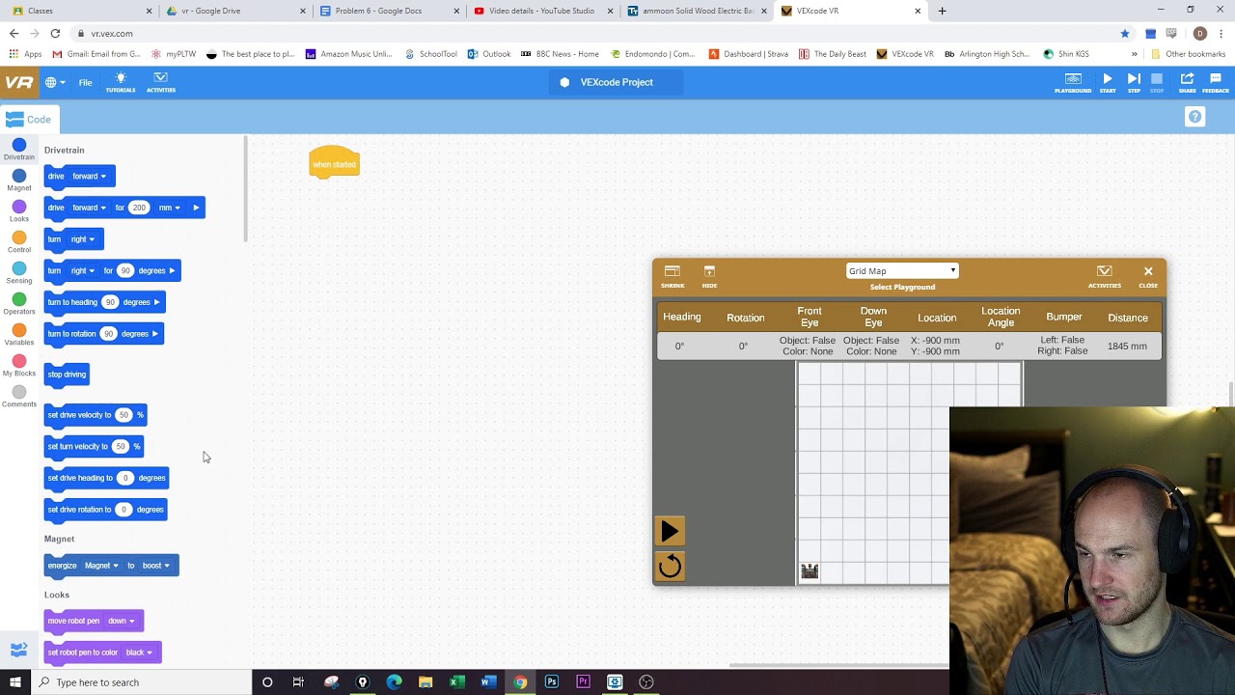Select the My Blocks category
Screen dimensions: 1235x695
pos(19,366)
